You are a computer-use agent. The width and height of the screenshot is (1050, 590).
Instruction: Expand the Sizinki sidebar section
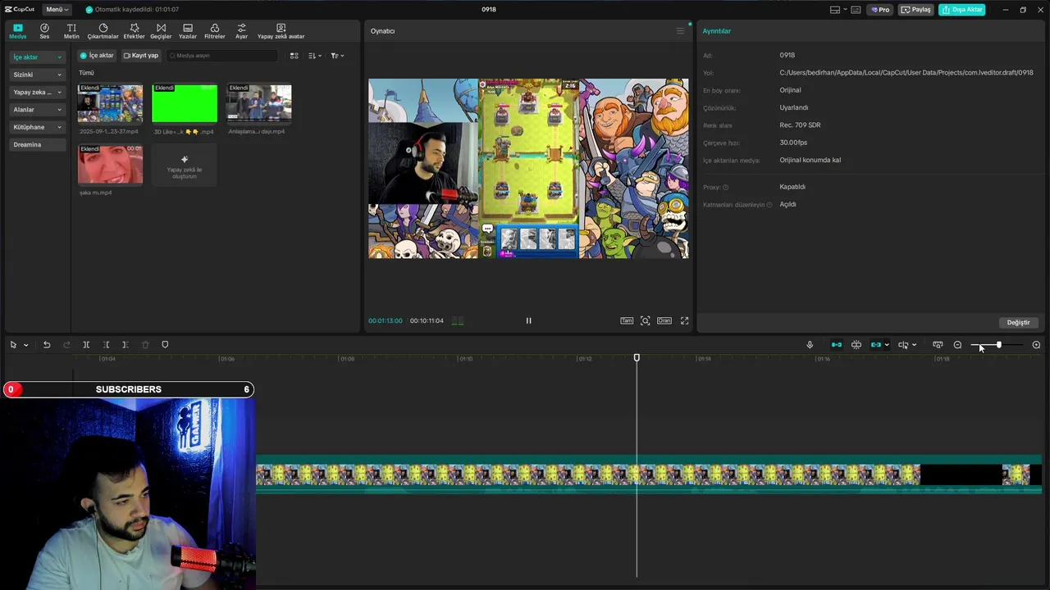tap(37, 75)
